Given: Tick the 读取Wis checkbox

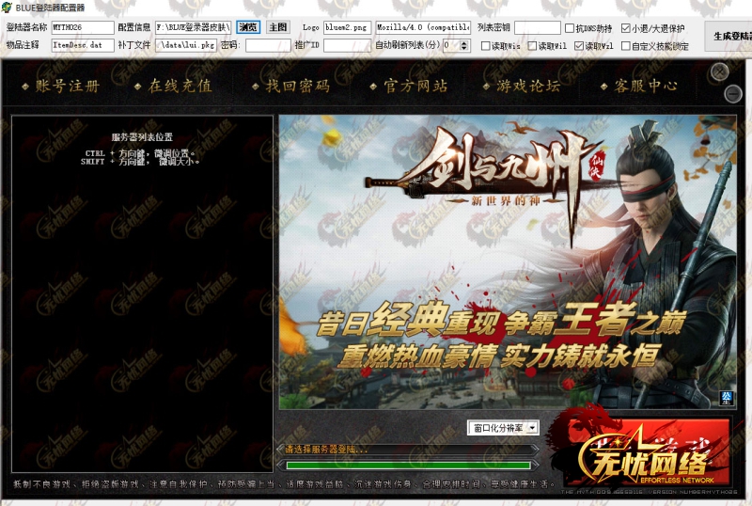Looking at the screenshot, I should [x=485, y=45].
